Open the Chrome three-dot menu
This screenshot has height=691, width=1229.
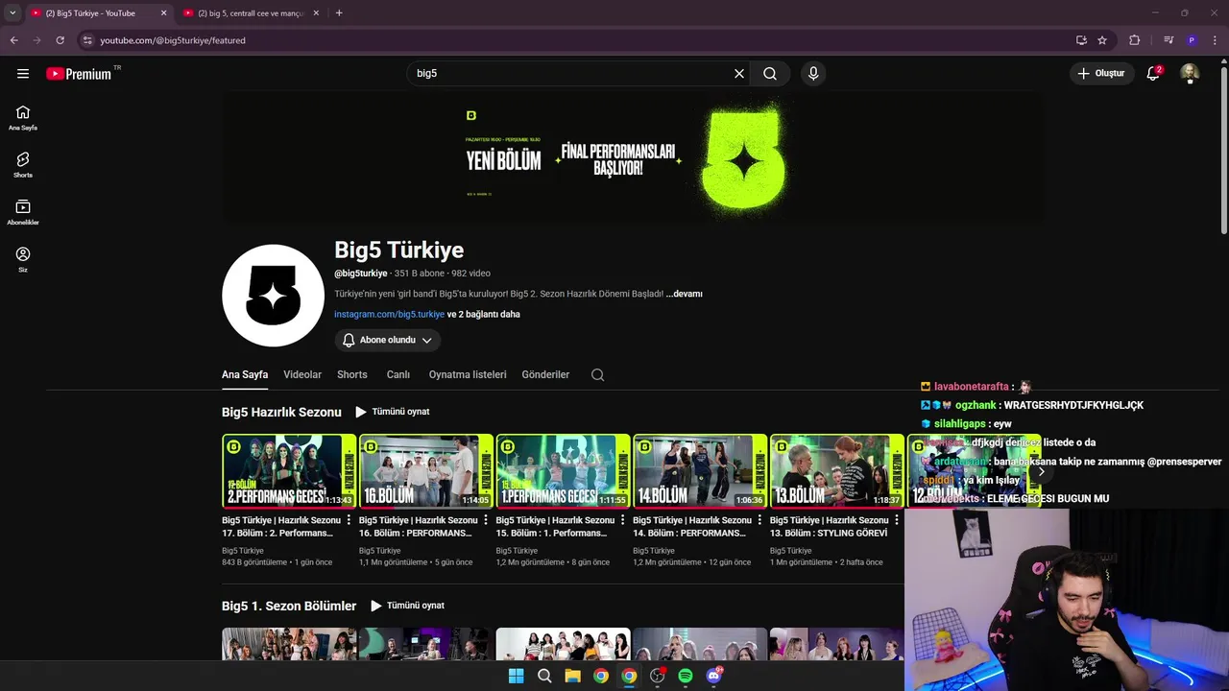coord(1216,40)
